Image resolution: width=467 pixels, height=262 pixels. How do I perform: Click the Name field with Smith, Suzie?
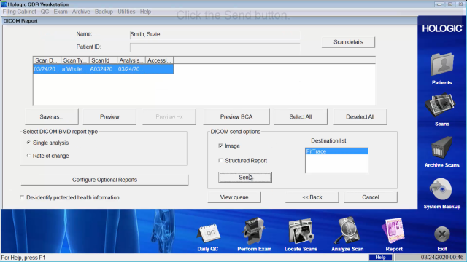point(215,34)
